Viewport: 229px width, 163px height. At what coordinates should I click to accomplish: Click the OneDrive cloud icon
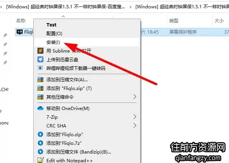(40, 108)
